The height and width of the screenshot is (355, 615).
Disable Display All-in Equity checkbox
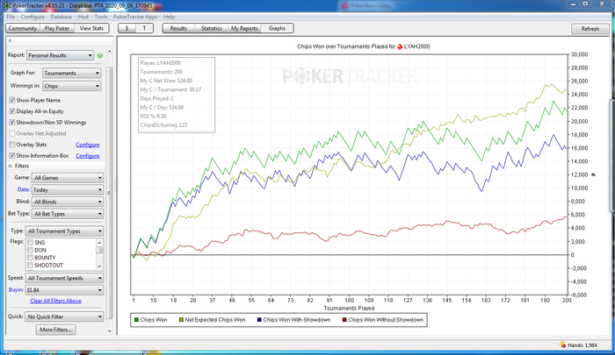tap(12, 111)
